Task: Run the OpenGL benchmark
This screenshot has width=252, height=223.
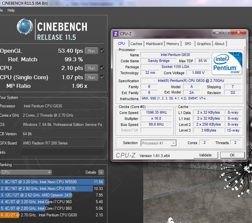Action: 91,51
